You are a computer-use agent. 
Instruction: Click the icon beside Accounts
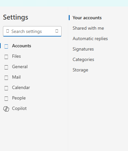[6, 46]
